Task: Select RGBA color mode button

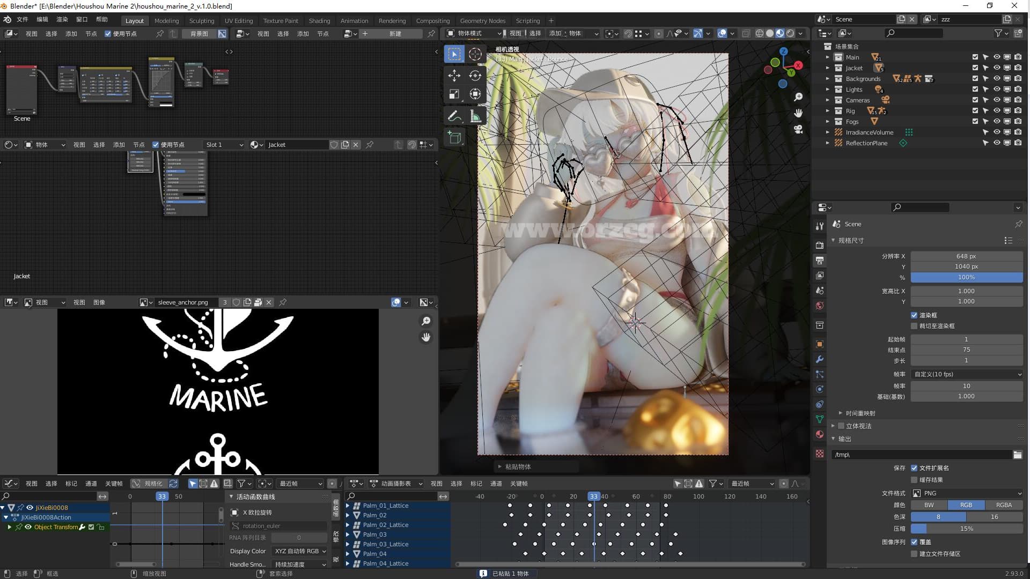Action: pos(1004,505)
